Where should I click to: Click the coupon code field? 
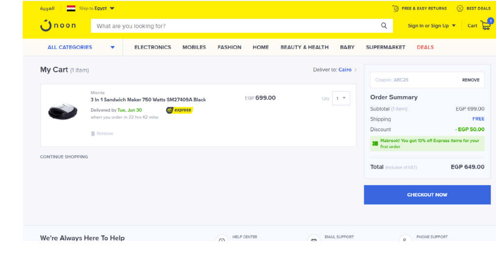point(414,80)
